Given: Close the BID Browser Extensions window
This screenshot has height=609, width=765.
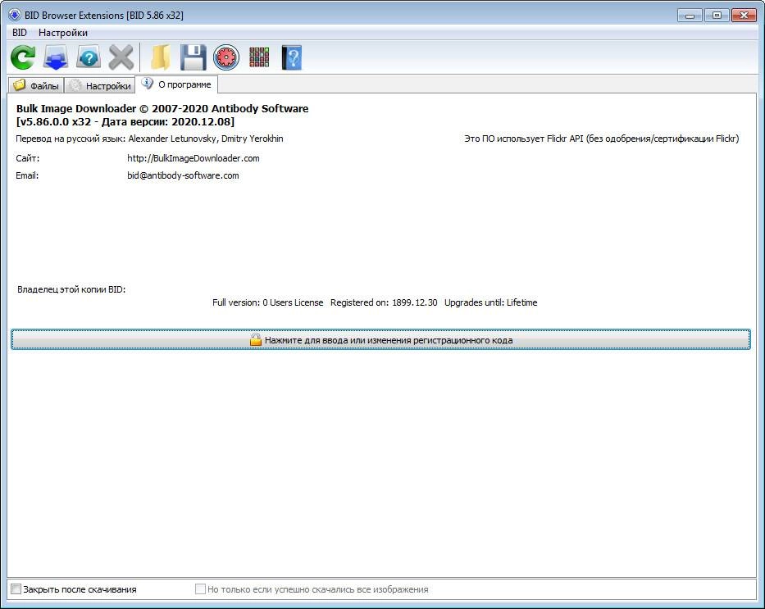Looking at the screenshot, I should point(744,15).
